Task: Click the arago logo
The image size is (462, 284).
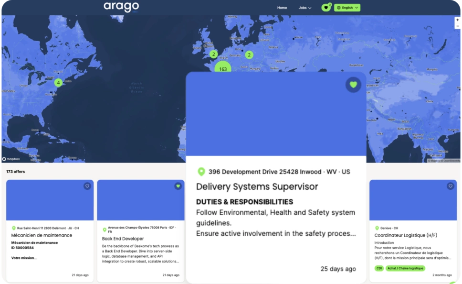Action: coord(121,7)
